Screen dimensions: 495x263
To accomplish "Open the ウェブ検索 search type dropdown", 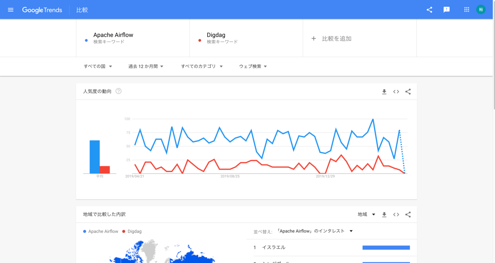I will click(x=253, y=66).
